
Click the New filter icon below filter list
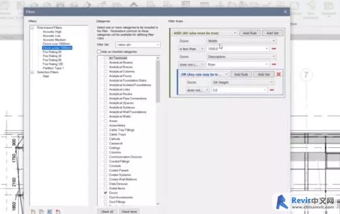tap(33, 212)
